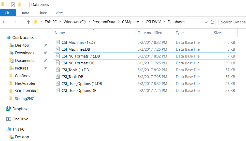The height and width of the screenshot is (141, 246).
Task: Open Documents in the navigation pane
Action: click(24, 61)
